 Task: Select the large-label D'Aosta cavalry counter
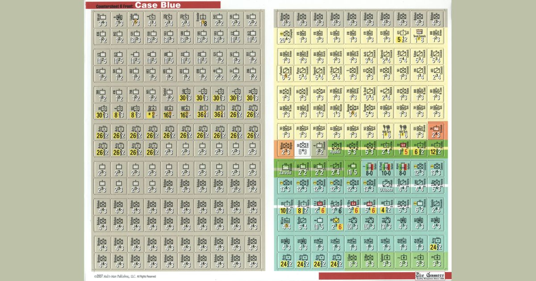[x=386, y=186]
